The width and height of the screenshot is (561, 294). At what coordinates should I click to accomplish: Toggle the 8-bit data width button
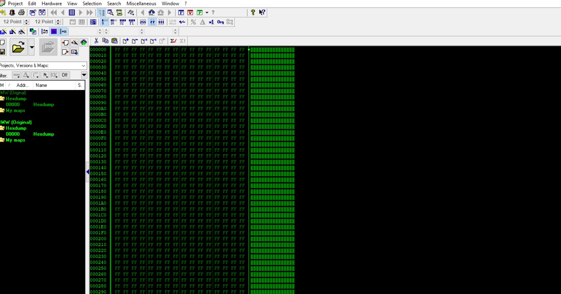click(x=104, y=22)
